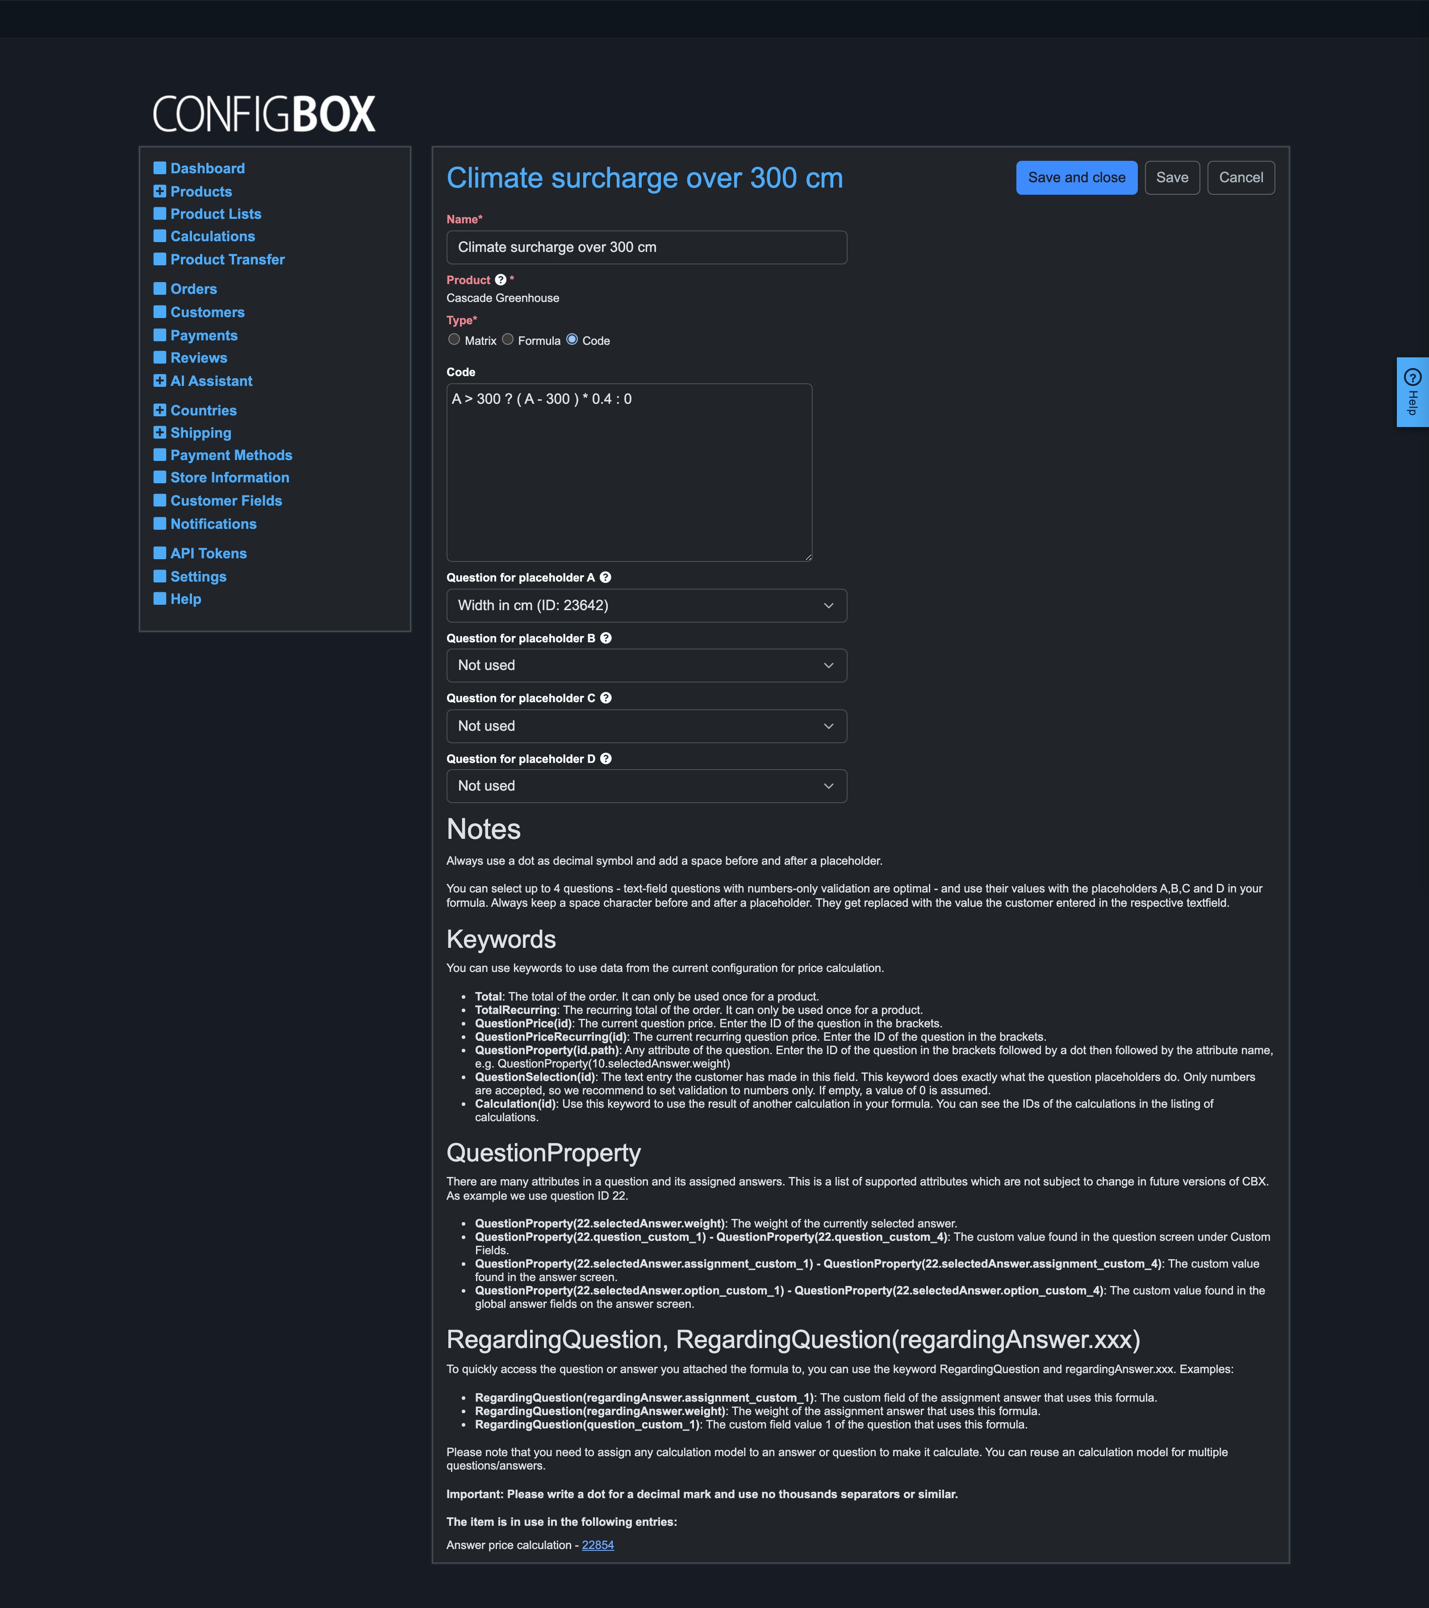Click the Calculations square icon

tap(160, 236)
